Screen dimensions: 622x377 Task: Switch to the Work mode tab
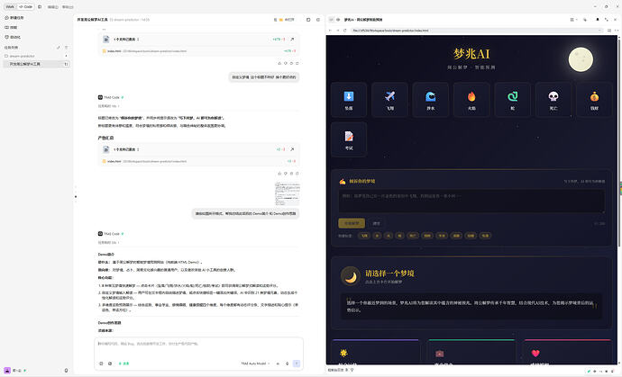click(10, 6)
